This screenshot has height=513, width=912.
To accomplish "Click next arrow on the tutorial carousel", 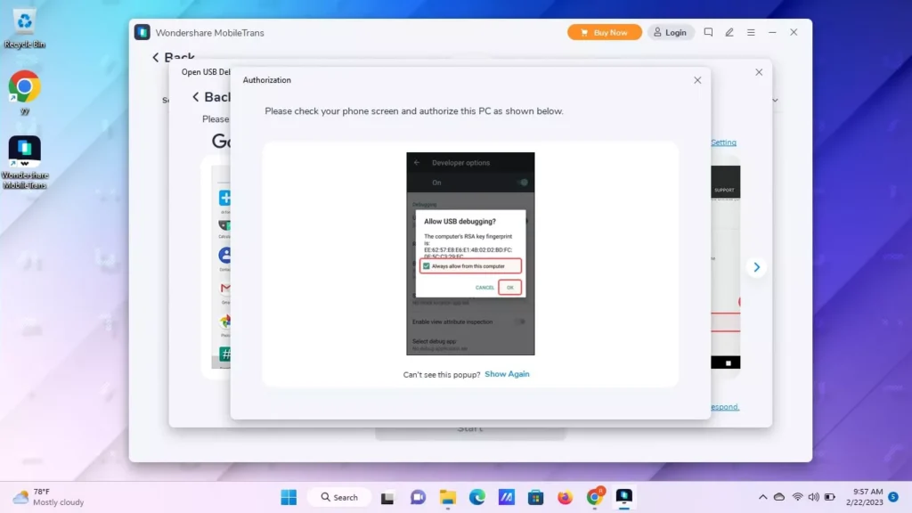I will (756, 267).
